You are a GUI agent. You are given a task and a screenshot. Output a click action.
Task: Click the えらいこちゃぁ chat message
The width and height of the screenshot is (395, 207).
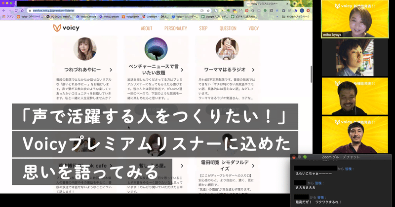point(314,173)
